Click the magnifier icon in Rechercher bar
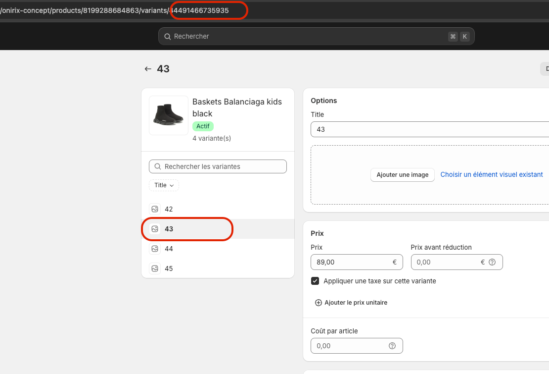This screenshot has width=549, height=374. click(167, 37)
